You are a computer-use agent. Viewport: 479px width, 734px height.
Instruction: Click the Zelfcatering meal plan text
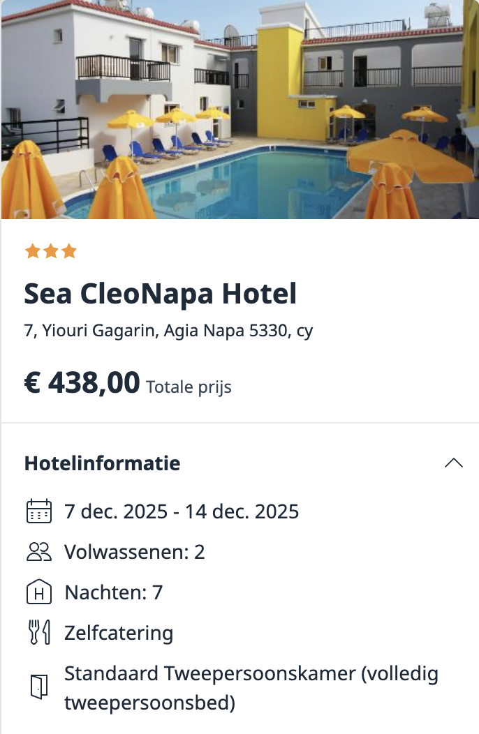119,633
